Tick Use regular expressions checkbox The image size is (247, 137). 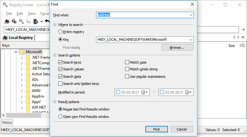point(127,77)
